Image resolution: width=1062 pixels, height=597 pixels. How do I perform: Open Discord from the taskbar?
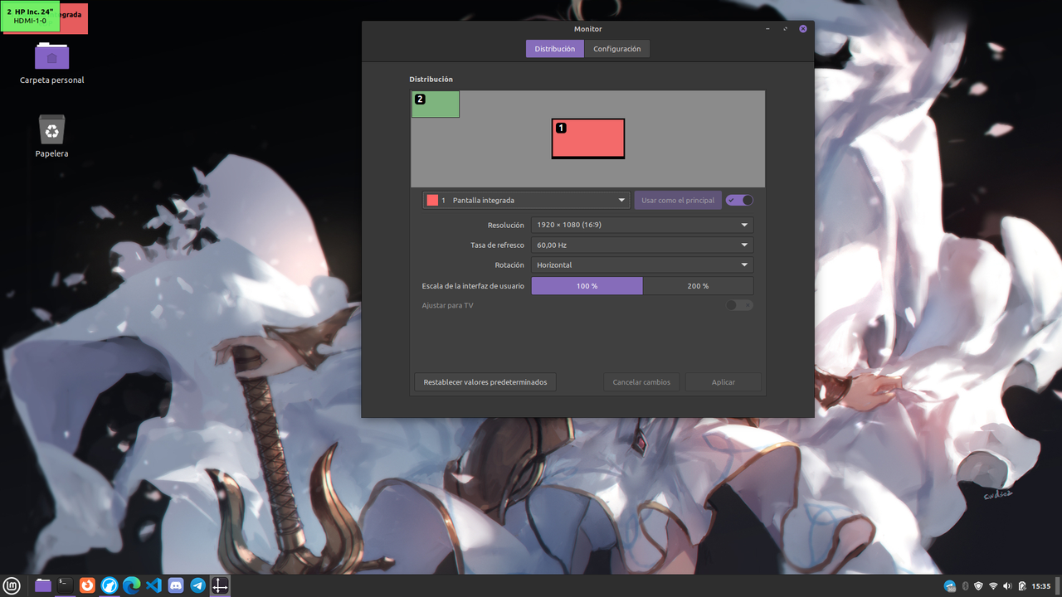pyautogui.click(x=175, y=585)
